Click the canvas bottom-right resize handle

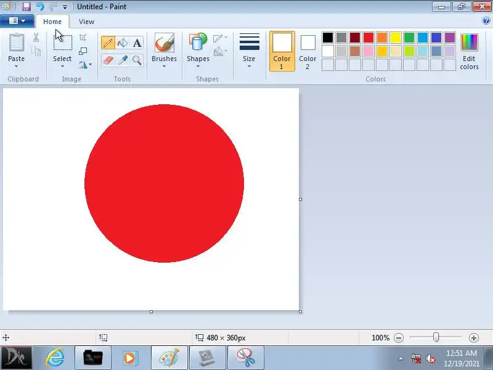pos(300,311)
